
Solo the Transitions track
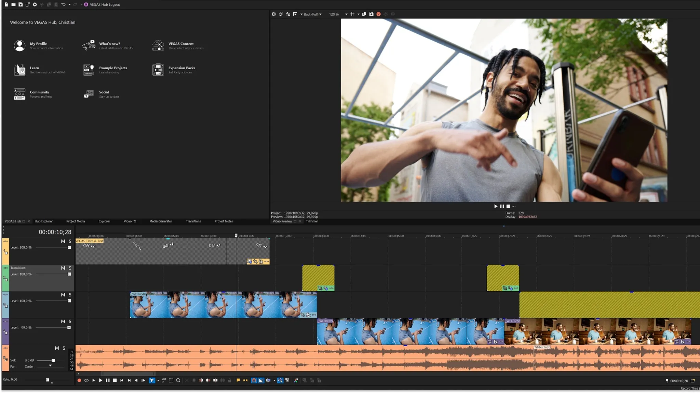[x=70, y=268]
